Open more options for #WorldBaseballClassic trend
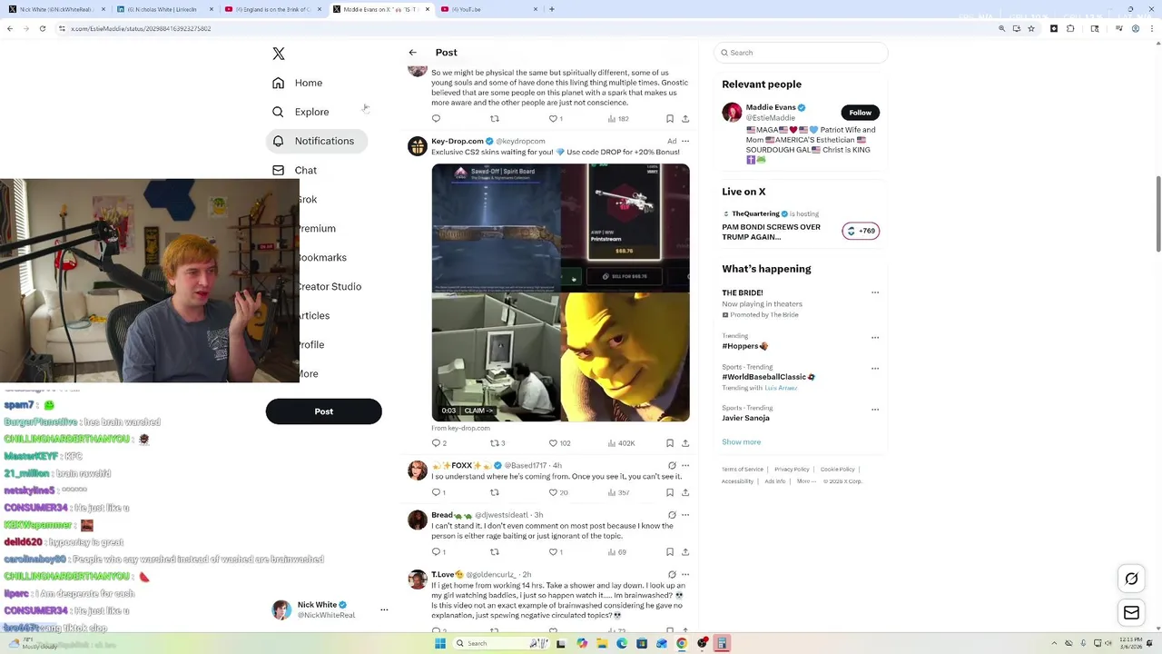Viewport: 1162px width, 654px height. coord(875,368)
